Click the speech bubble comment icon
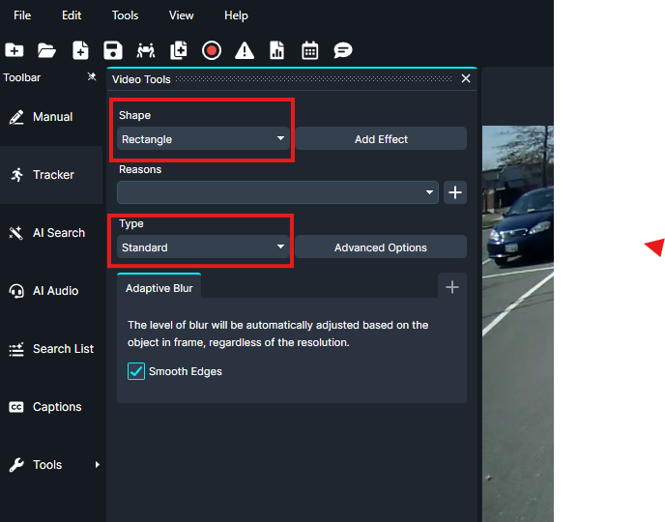The width and height of the screenshot is (665, 522). [x=342, y=50]
